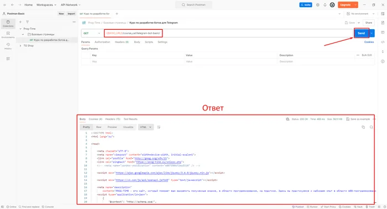The width and height of the screenshot is (387, 209).
Task: Switch to the request Headers (8) tab
Action: pos(122,42)
